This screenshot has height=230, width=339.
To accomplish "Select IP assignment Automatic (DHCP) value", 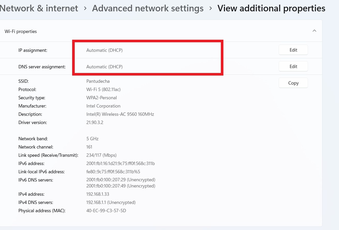I will (x=104, y=50).
